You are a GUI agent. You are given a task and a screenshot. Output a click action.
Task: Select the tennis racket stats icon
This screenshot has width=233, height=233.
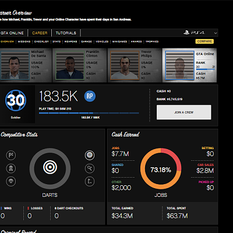(x=90, y=168)
